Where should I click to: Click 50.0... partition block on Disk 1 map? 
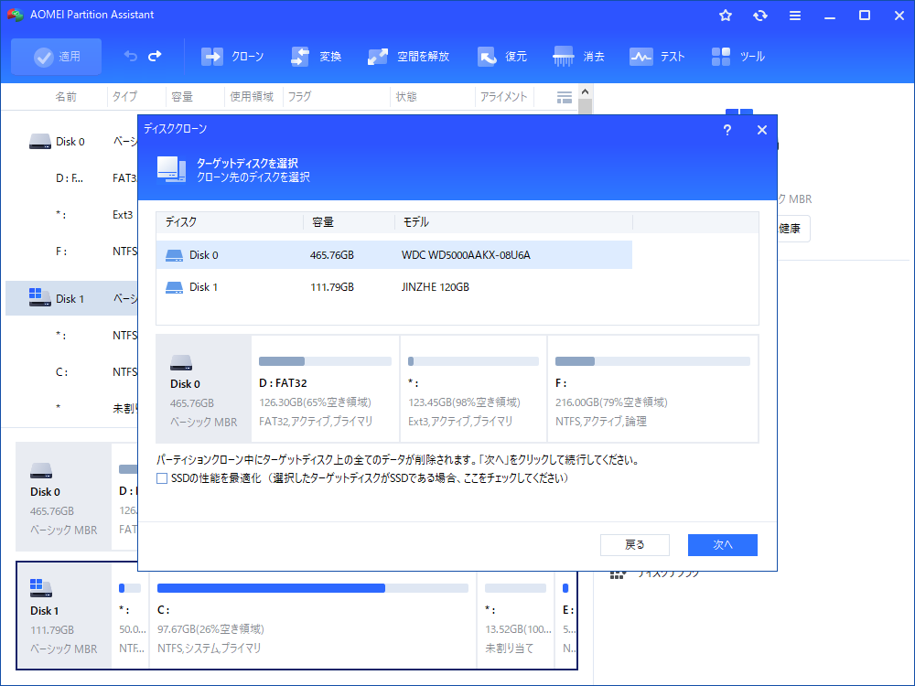(130, 616)
